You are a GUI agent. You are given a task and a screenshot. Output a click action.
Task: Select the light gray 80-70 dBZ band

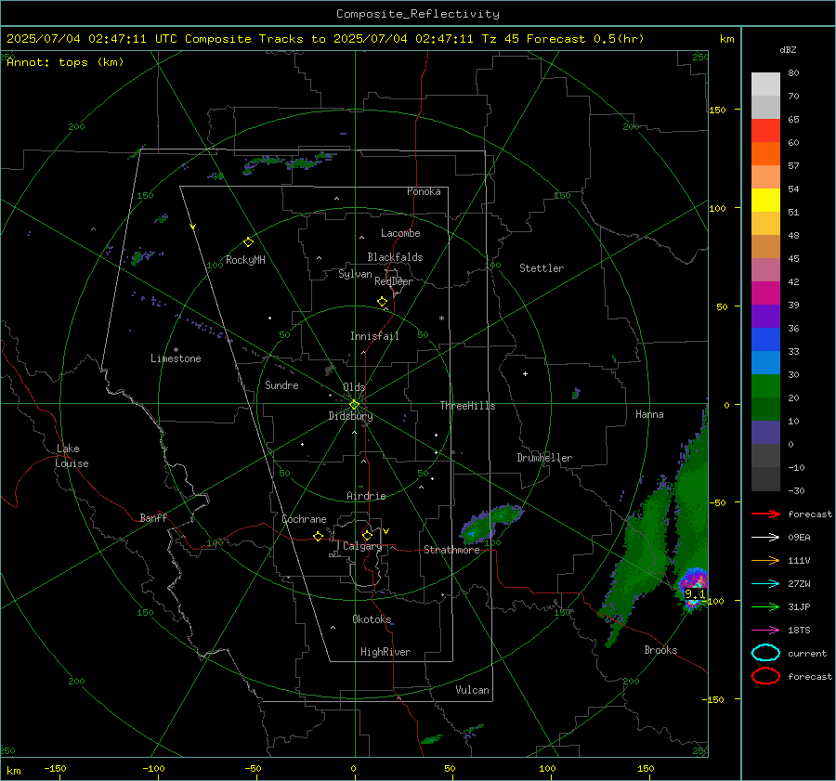(x=765, y=85)
